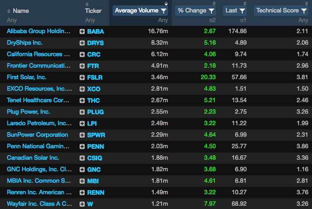Click the 16.76m average volume cell
Image resolution: width=312 pixels, height=209 pixels.
158,31
